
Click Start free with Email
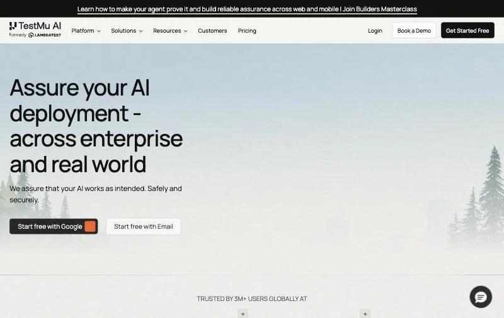click(144, 226)
